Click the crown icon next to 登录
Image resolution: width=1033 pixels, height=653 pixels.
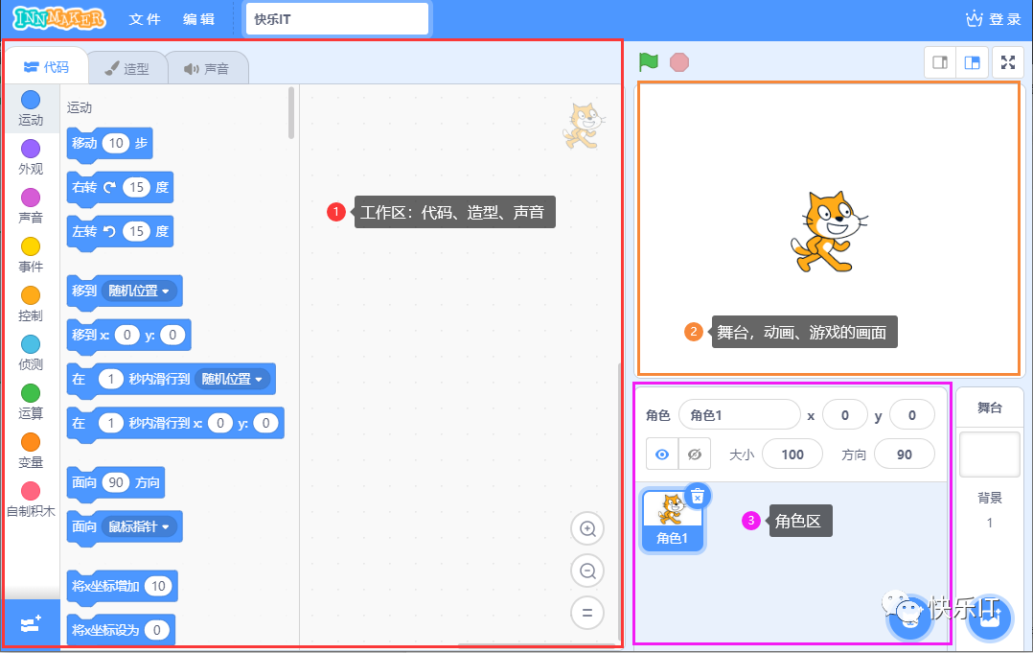[975, 19]
